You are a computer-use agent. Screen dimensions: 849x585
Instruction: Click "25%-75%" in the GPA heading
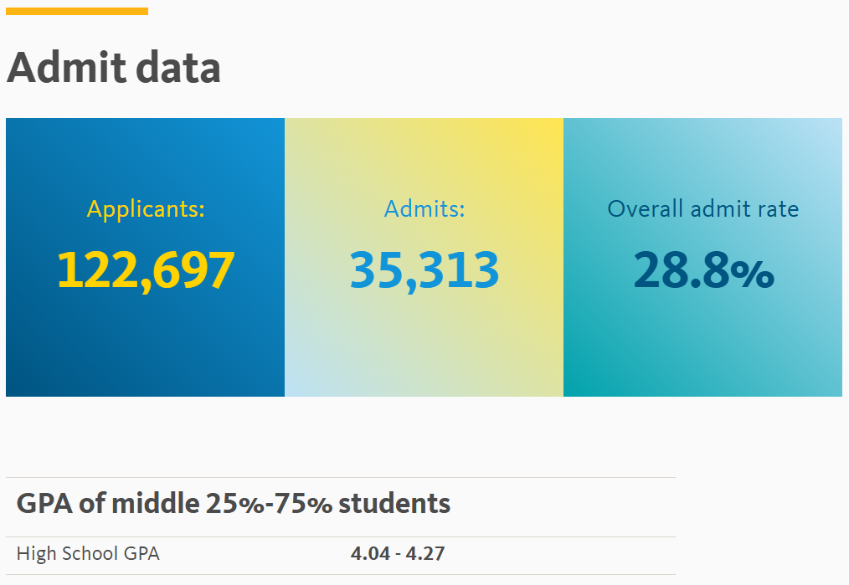(x=269, y=504)
